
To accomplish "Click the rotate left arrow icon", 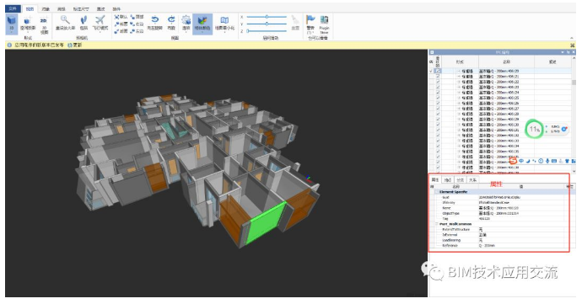I will [x=155, y=19].
